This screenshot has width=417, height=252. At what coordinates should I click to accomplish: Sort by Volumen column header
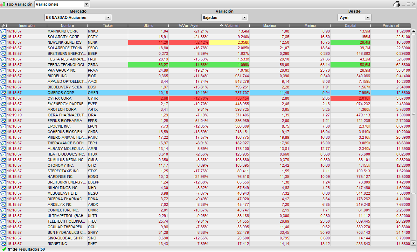pyautogui.click(x=229, y=26)
